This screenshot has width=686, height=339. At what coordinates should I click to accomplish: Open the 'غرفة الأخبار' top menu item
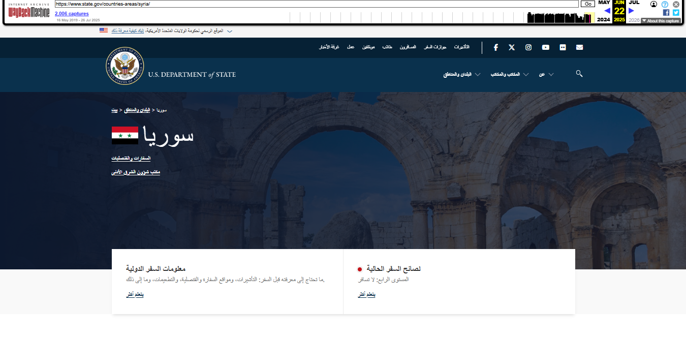[x=329, y=47]
